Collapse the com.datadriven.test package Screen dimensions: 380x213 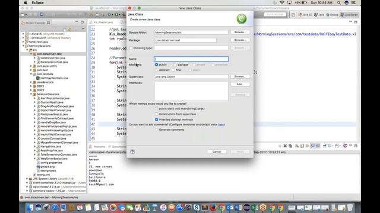coord(31,54)
